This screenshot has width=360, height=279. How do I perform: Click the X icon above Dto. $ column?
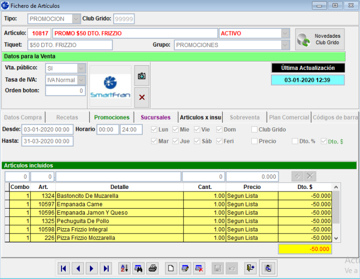(310, 177)
